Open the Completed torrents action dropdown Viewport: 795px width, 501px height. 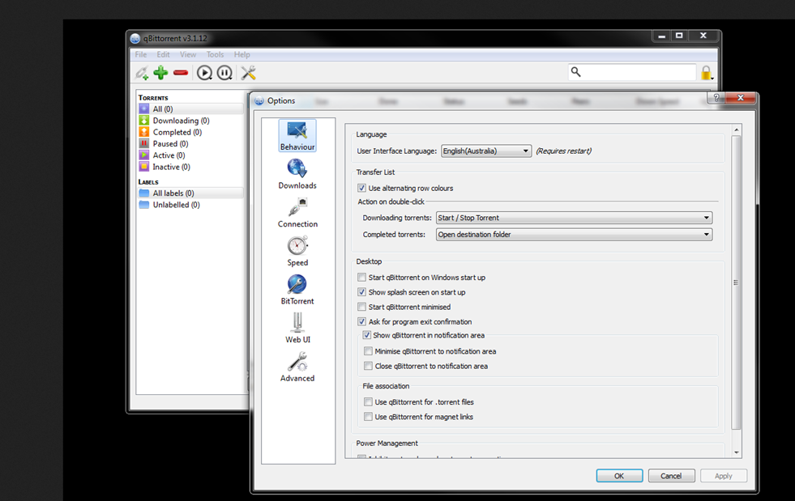[x=574, y=235]
